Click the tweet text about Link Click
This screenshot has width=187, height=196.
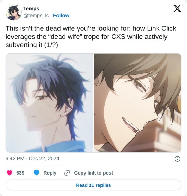(91, 37)
